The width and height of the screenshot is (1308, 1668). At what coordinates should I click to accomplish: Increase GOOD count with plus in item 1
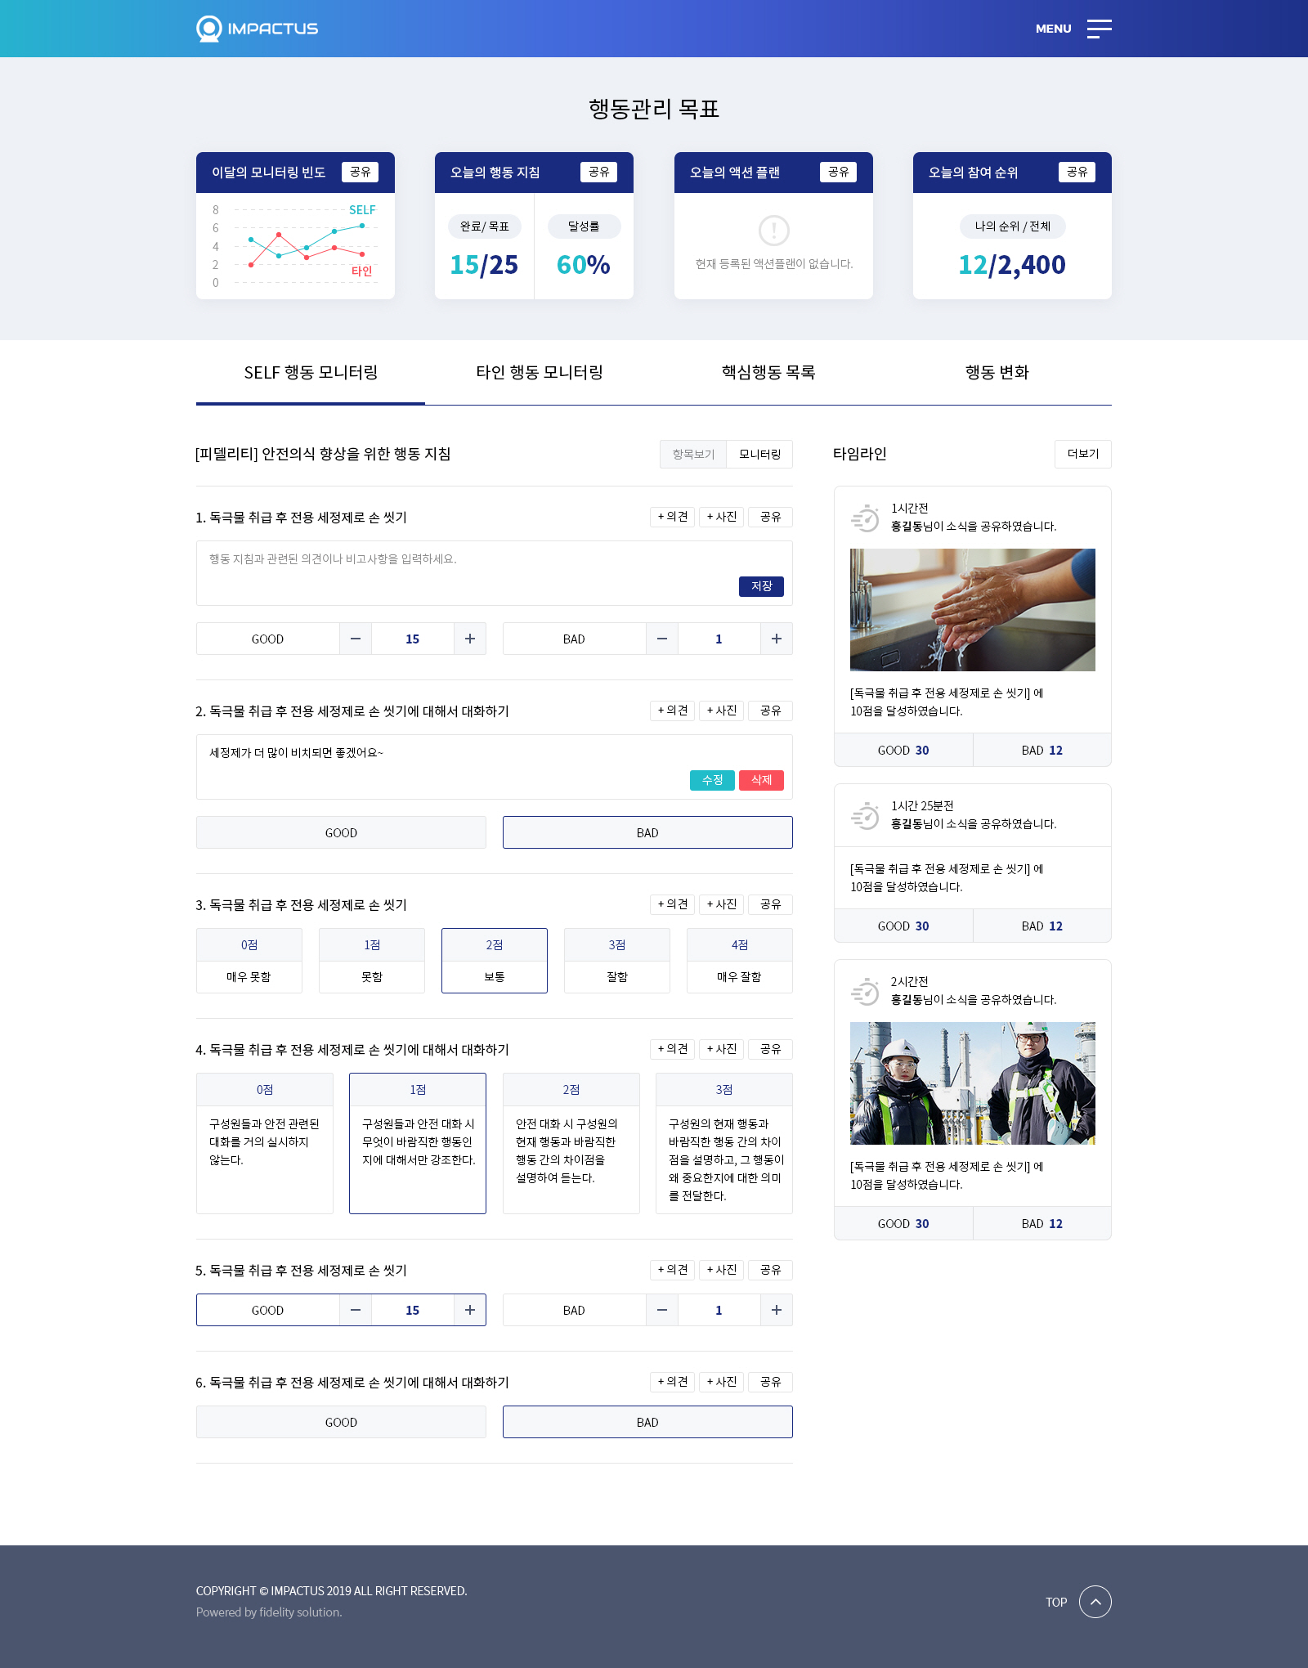coord(470,639)
